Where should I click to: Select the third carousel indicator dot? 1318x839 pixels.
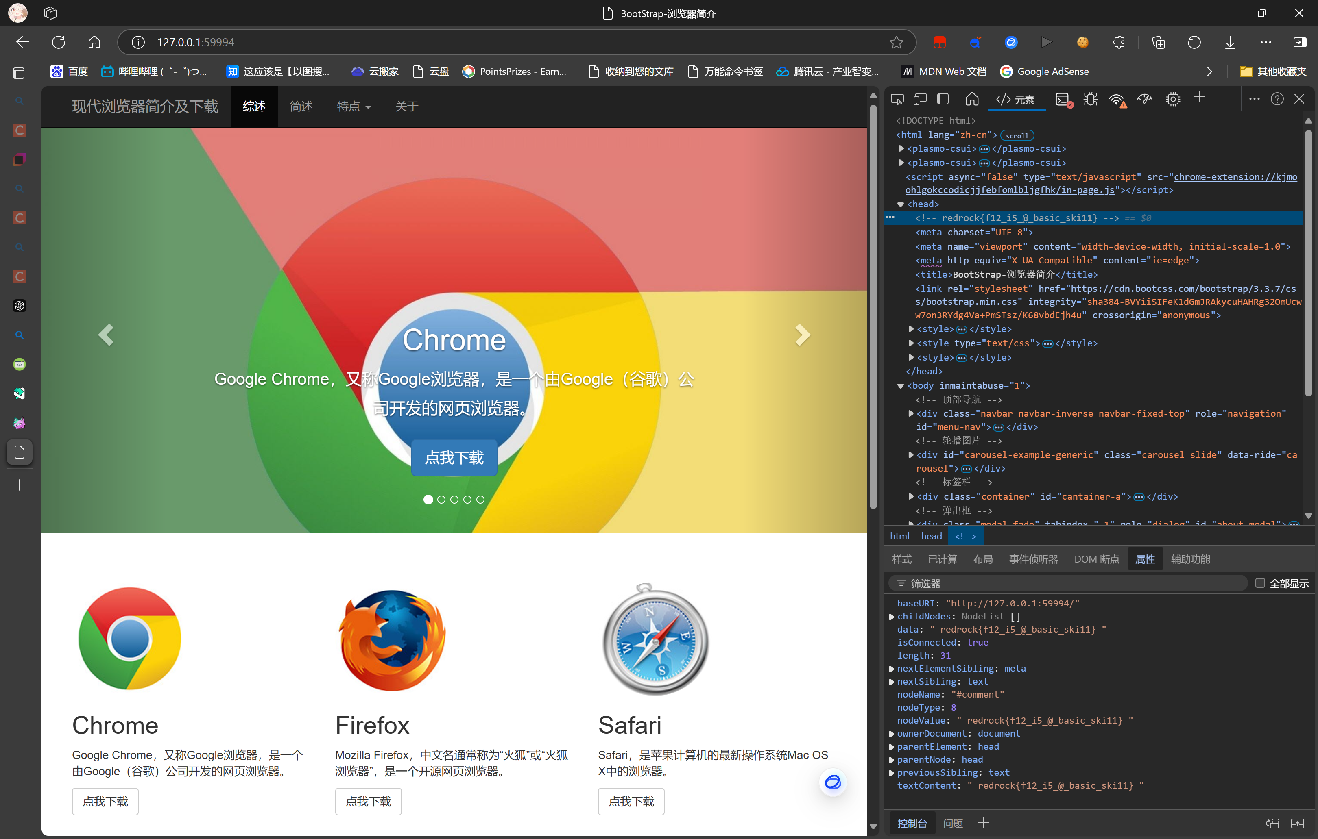[454, 499]
